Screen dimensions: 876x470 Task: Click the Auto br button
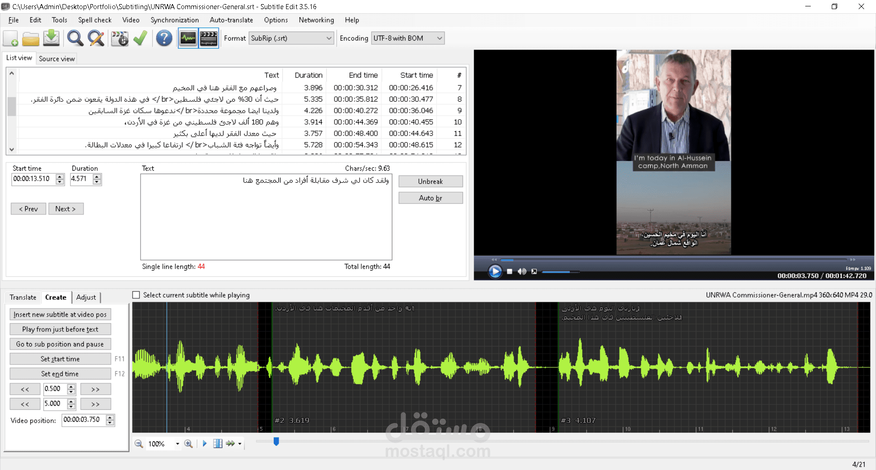pyautogui.click(x=431, y=198)
